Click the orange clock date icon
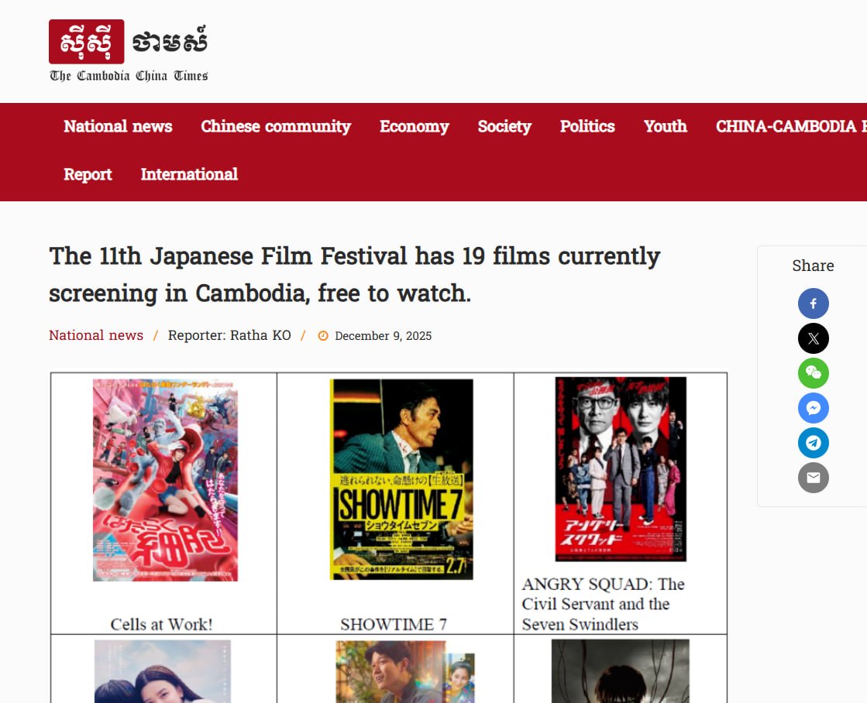867x703 pixels. [323, 336]
